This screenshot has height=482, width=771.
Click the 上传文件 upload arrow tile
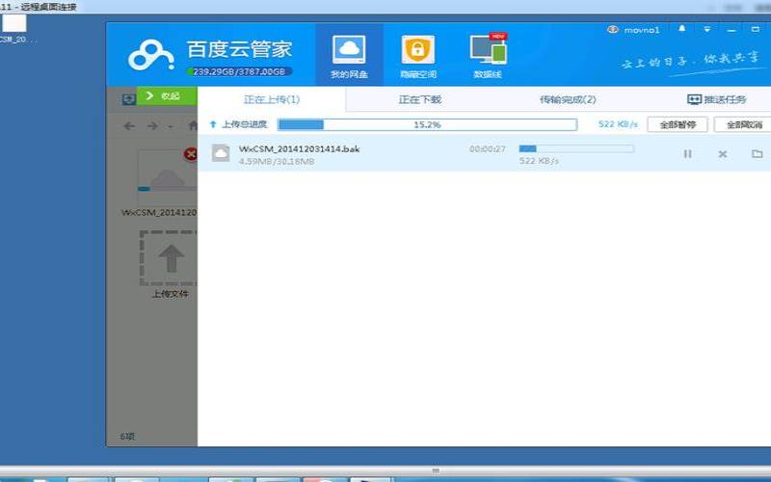tap(169, 257)
